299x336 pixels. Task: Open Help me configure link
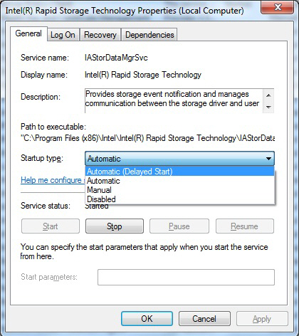tap(53, 180)
